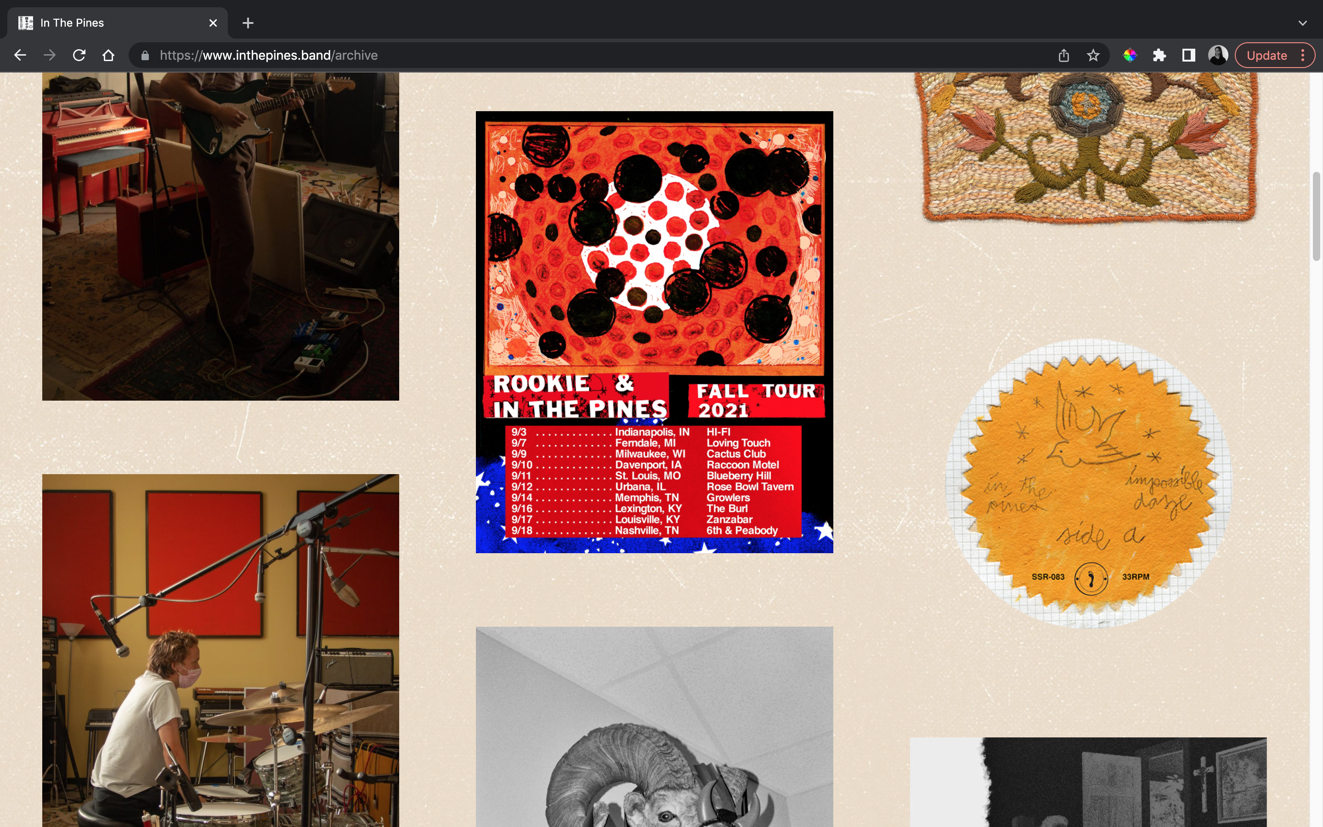Bookmark this page with the star icon
Viewport: 1323px width, 827px height.
(1093, 55)
